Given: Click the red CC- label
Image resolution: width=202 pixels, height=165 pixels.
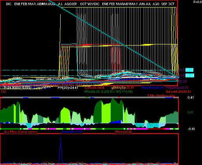Looking at the screenshot, I should [4, 92].
